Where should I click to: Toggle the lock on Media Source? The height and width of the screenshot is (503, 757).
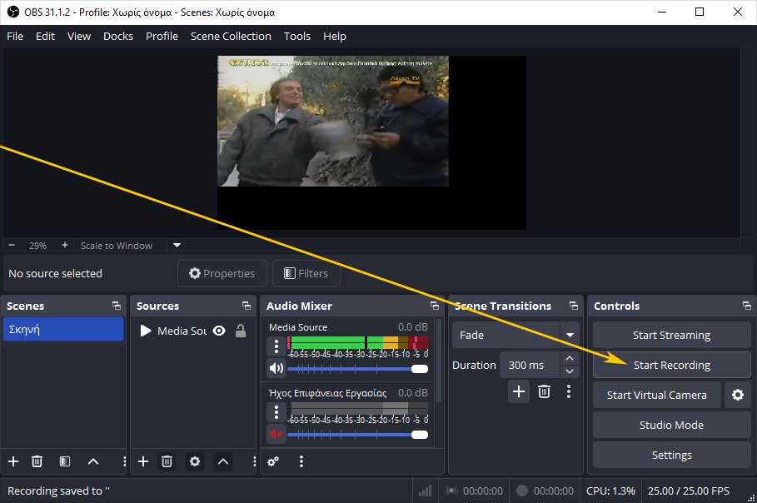click(241, 331)
